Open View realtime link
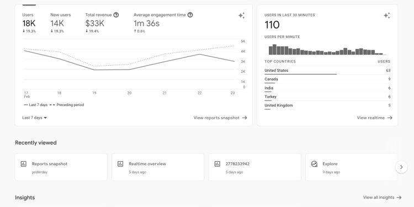Image resolution: width=414 pixels, height=207 pixels. click(374, 118)
